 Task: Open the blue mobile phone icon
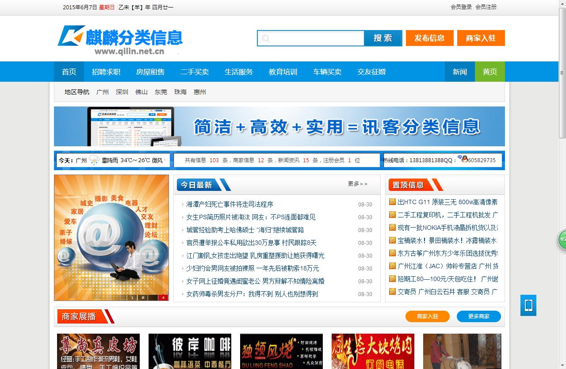pyautogui.click(x=528, y=305)
